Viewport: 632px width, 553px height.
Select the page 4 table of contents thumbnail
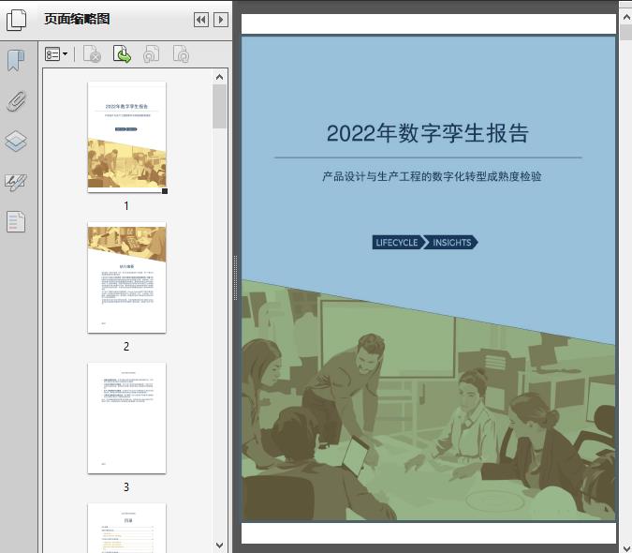[x=127, y=528]
